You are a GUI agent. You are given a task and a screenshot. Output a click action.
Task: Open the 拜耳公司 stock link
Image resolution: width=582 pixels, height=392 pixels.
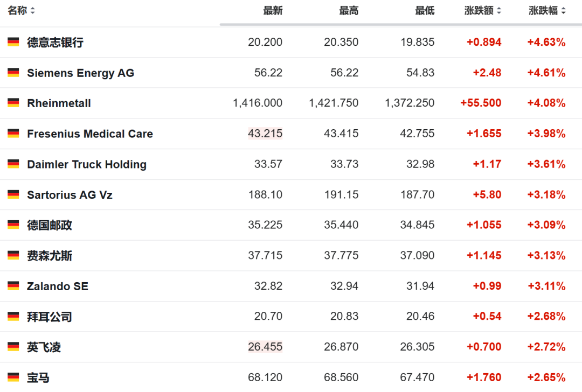[x=50, y=317]
